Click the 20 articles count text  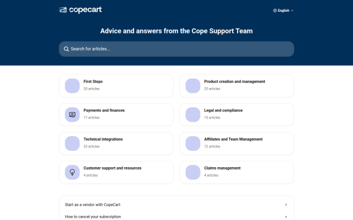tap(91, 89)
